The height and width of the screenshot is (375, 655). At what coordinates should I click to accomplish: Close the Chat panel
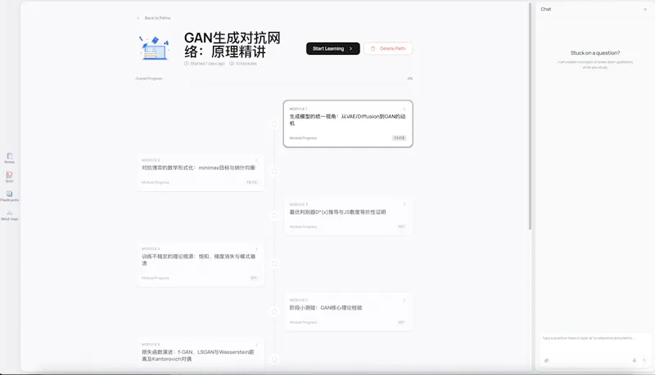point(645,9)
